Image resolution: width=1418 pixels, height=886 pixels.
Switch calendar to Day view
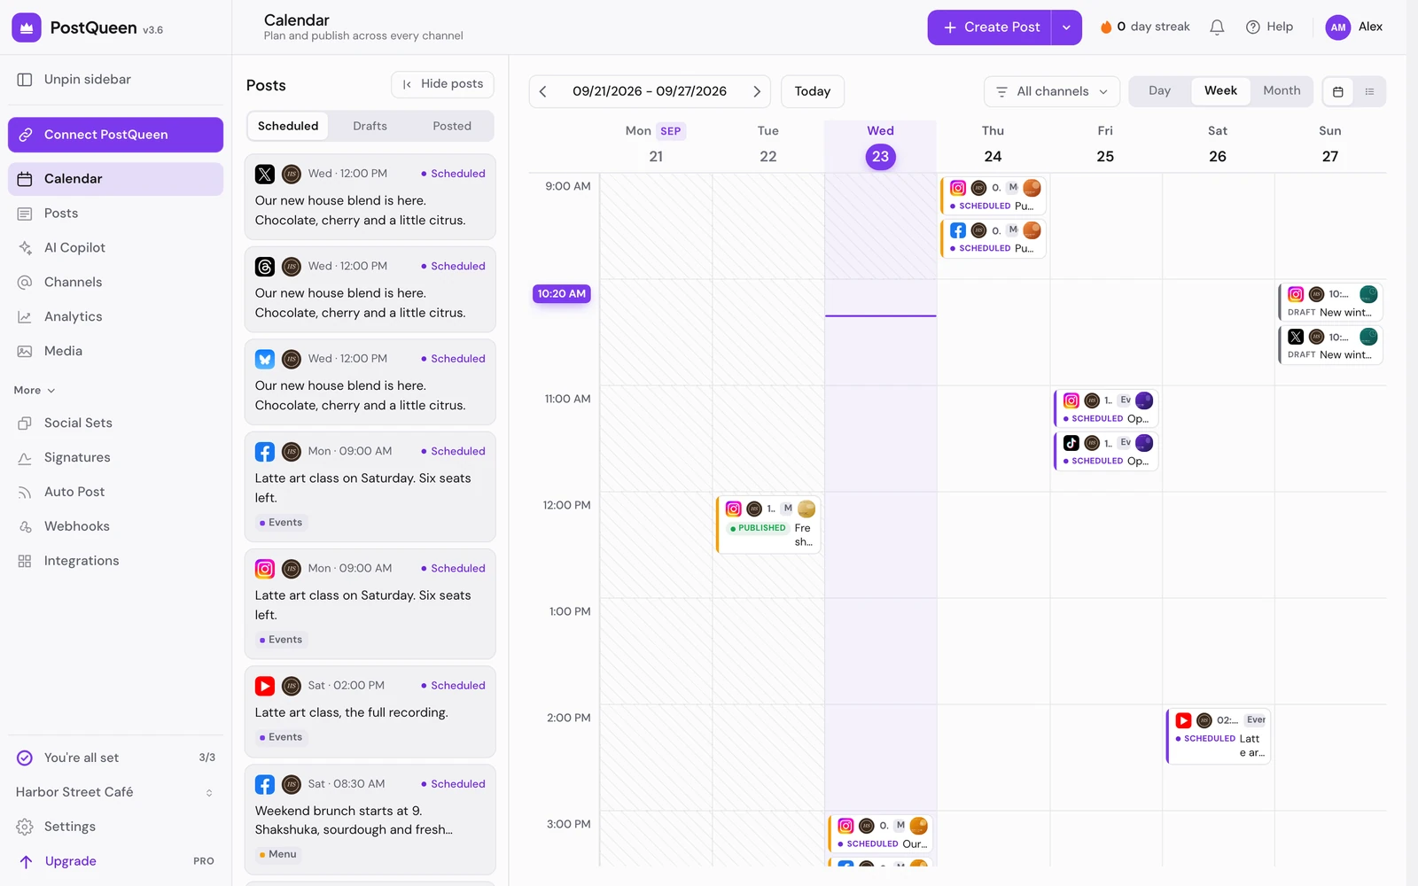click(x=1159, y=91)
